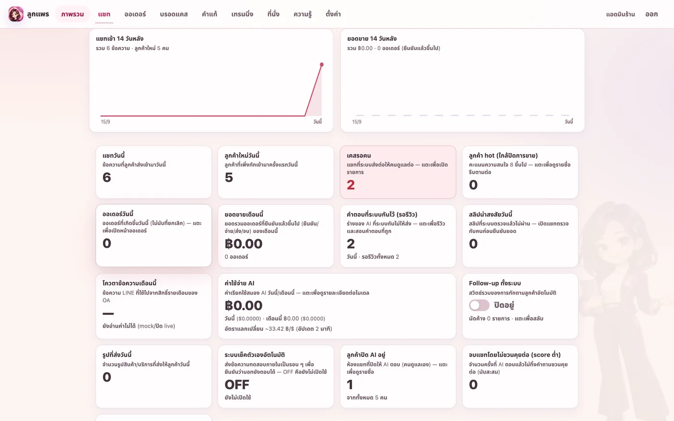This screenshot has width=674, height=421.
Task: Click the โควตาข้อความเดือนนี้ quota card
Action: (154, 306)
